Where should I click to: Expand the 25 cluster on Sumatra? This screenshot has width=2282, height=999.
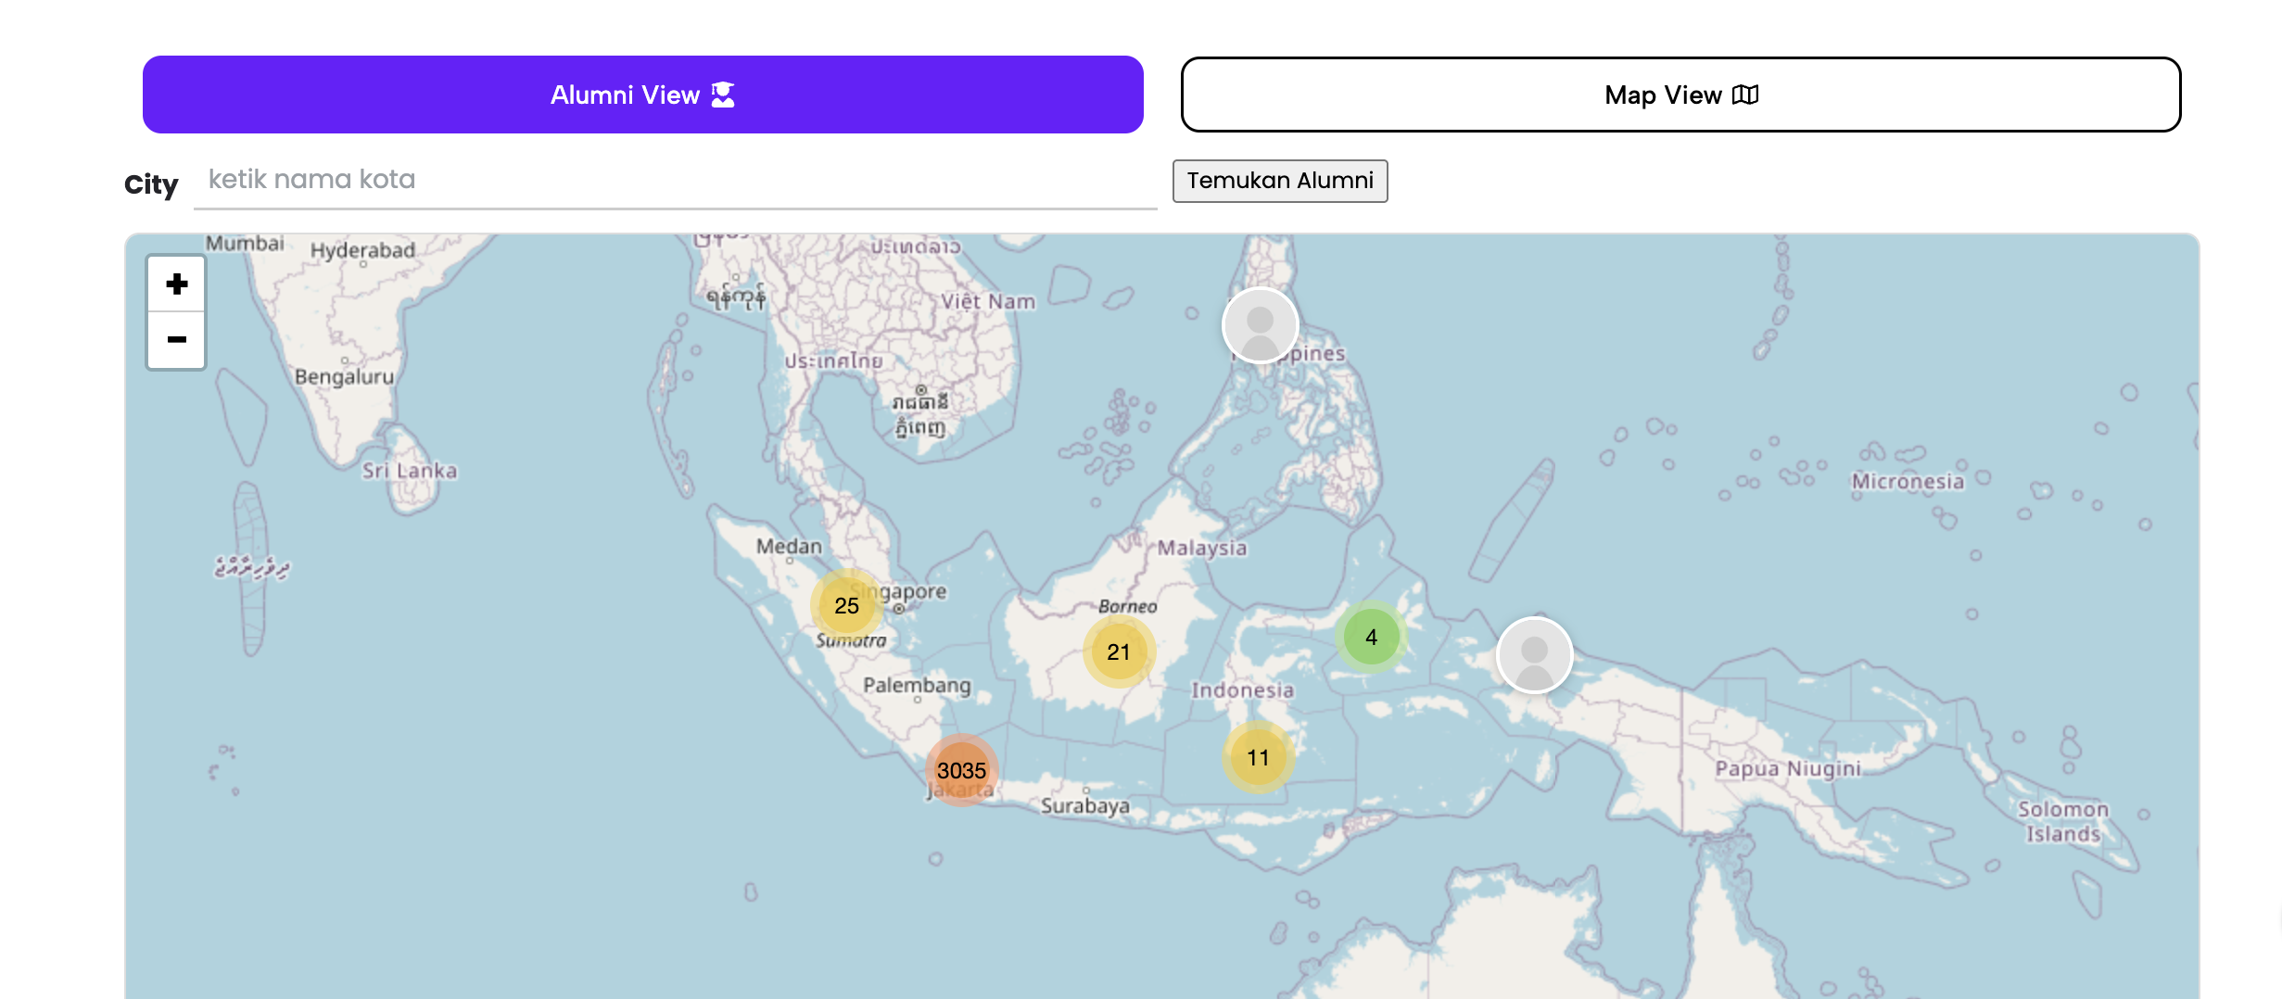pyautogui.click(x=846, y=605)
